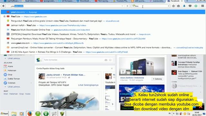Switch to the '(2) Kompasi...' tab
206x116 pixels.
[66, 1]
